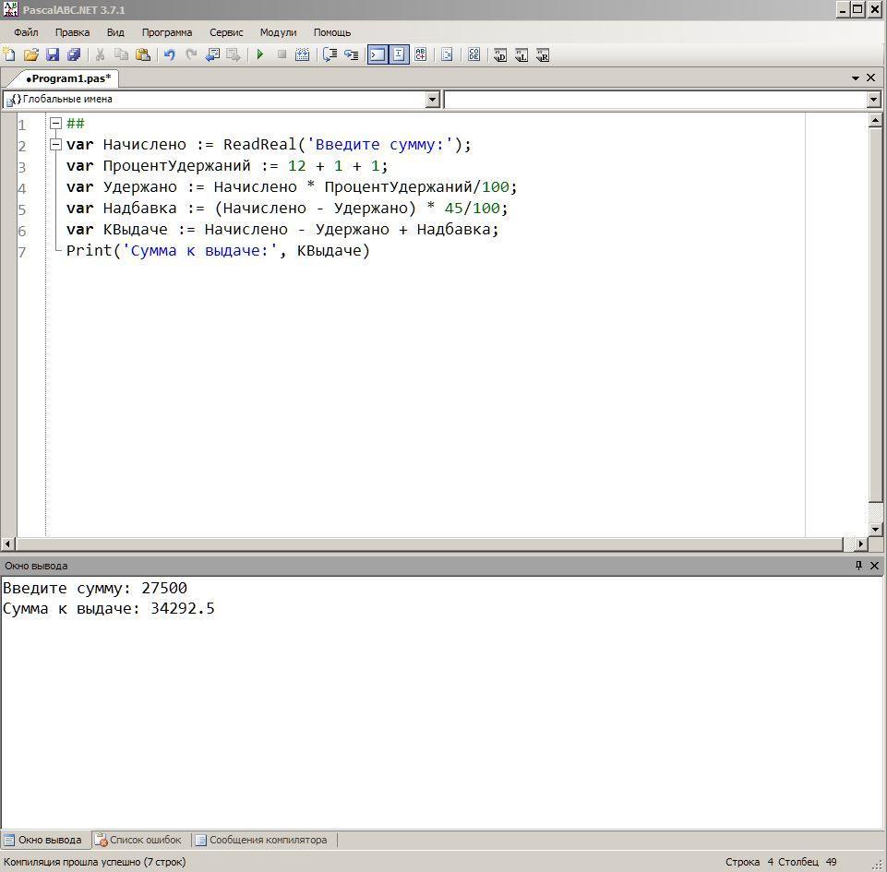Click the Compile icon next to Stop

pos(302,55)
